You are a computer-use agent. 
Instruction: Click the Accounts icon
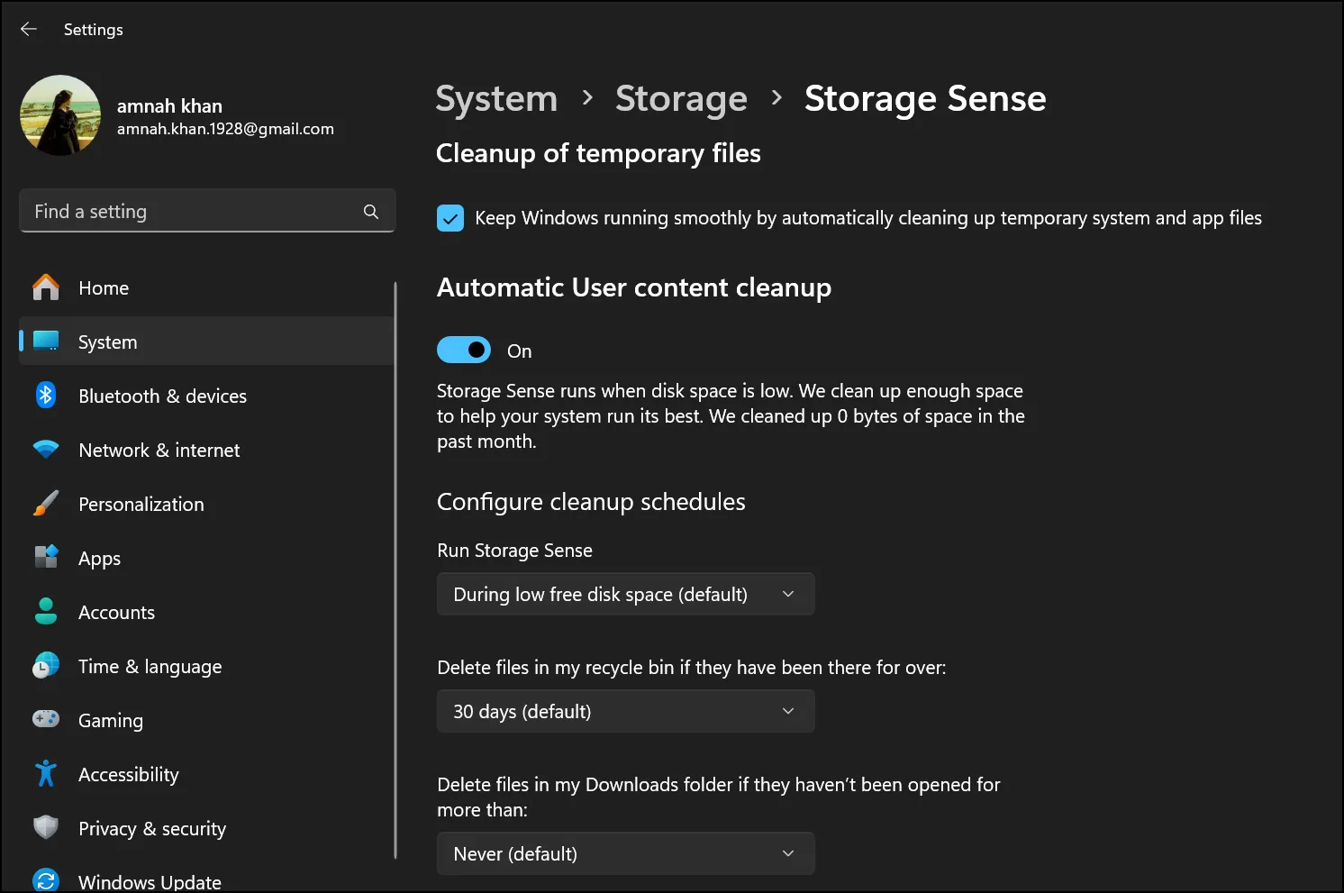coord(45,612)
